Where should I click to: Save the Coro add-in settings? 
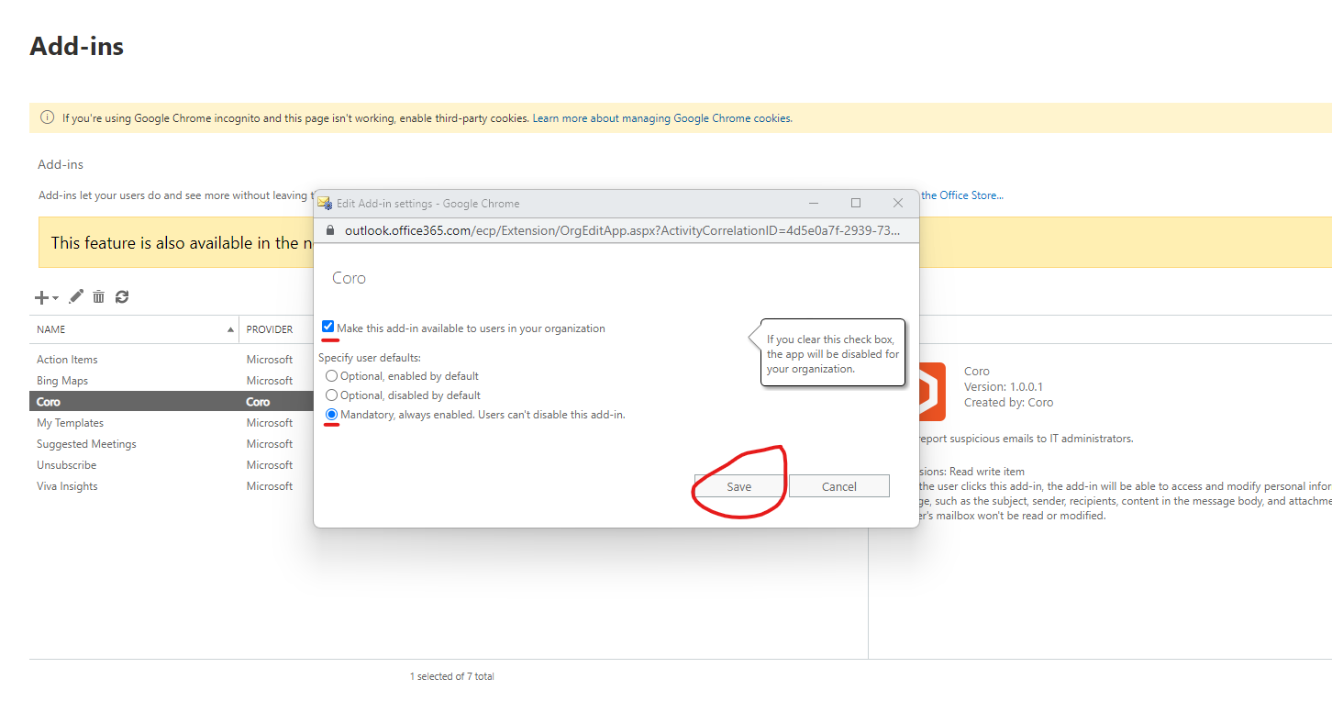pos(738,486)
